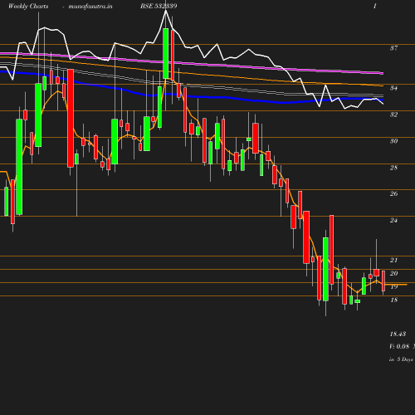415x415 pixels.
Task: Click the price axis label 20
Action: pos(393,273)
